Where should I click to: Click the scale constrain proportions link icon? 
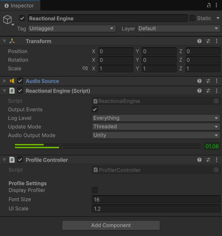tap(85, 69)
